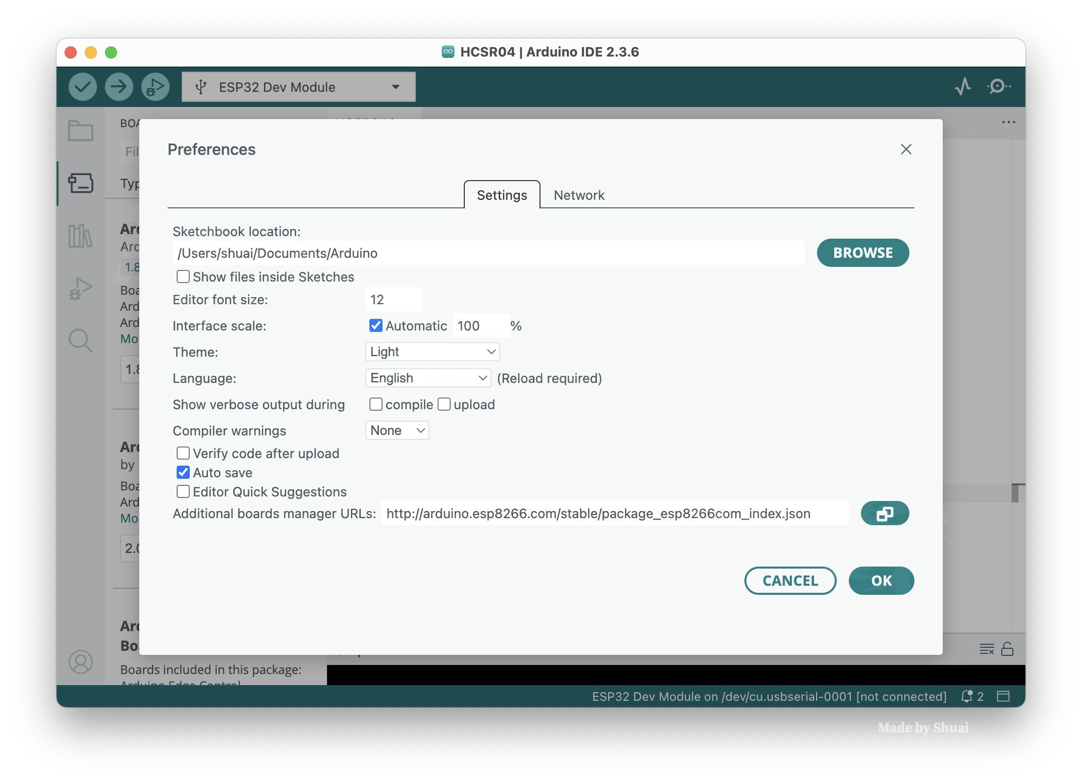The image size is (1082, 782).
Task: Select the Settings tab
Action: [x=502, y=195]
